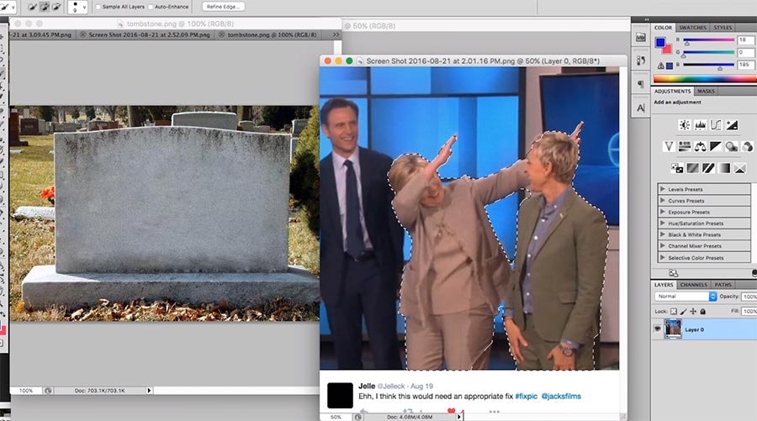The image size is (757, 421).
Task: Enable the Sample All Layers checkbox
Action: pyautogui.click(x=99, y=7)
